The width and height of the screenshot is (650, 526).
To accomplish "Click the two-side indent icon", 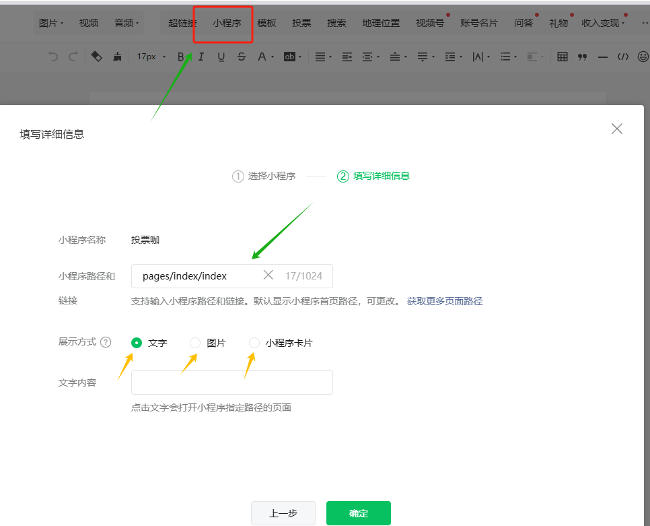I will [x=367, y=57].
